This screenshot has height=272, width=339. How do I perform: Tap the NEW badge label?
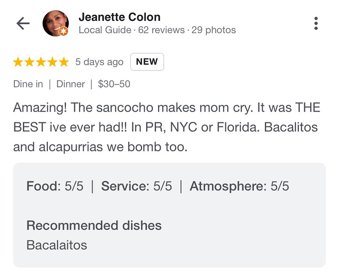click(x=147, y=62)
